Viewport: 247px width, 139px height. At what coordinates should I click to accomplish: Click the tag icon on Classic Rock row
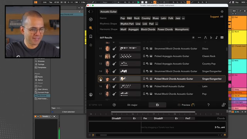tap(147, 56)
